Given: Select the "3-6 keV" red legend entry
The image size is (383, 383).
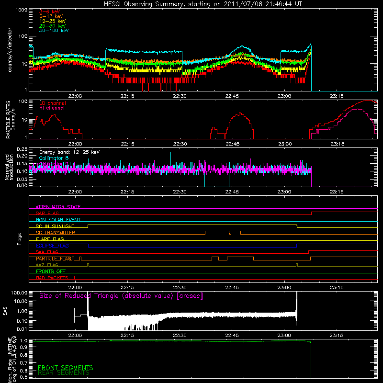Looking at the screenshot, I should (50, 11).
